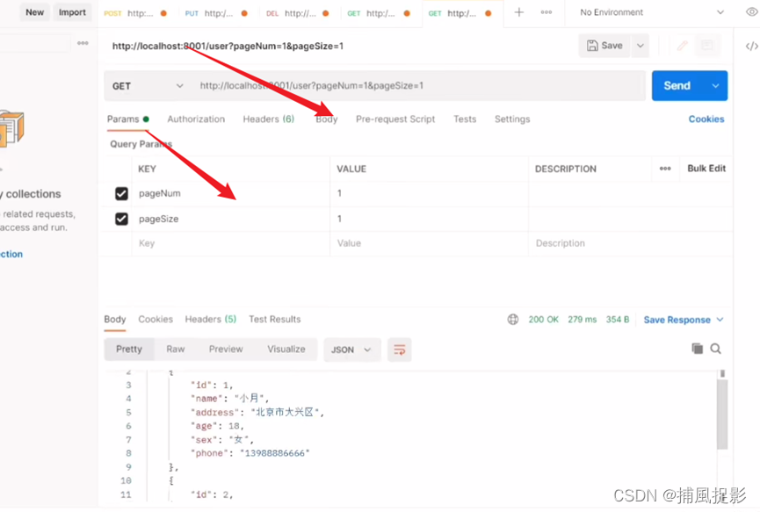Toggle line wrap icon in response toolbar
The width and height of the screenshot is (760, 512).
[399, 350]
